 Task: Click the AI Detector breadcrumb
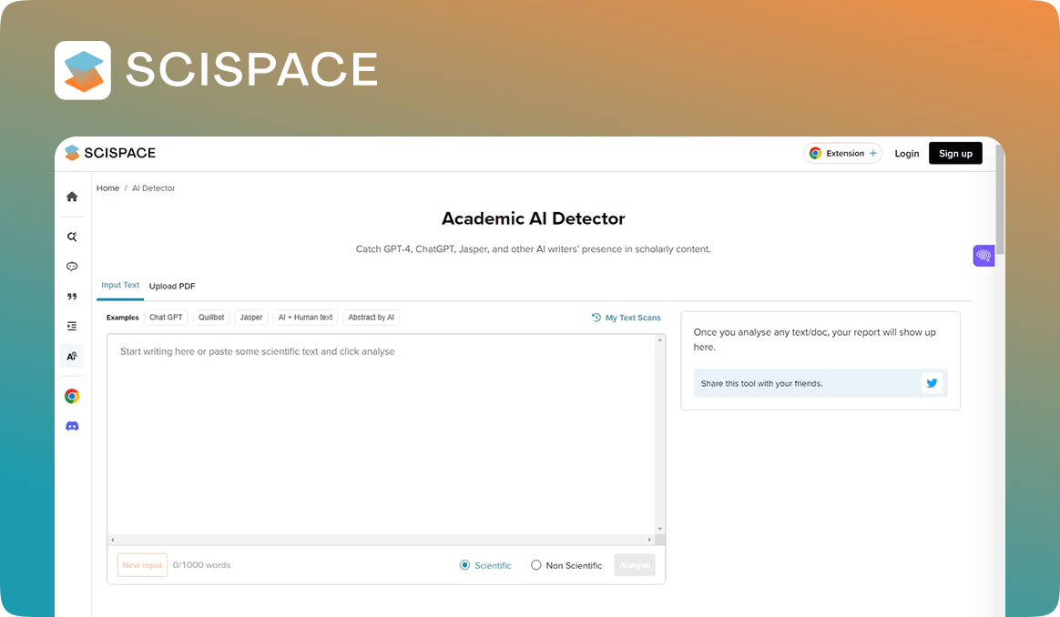(x=154, y=188)
